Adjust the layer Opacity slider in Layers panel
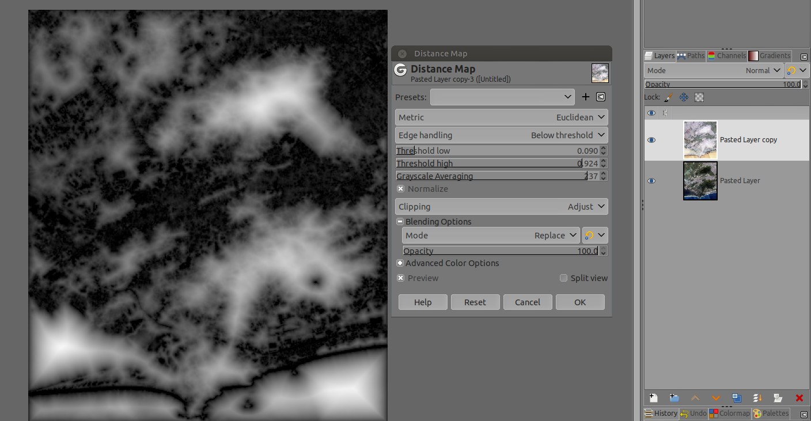This screenshot has width=811, height=421. pos(723,85)
